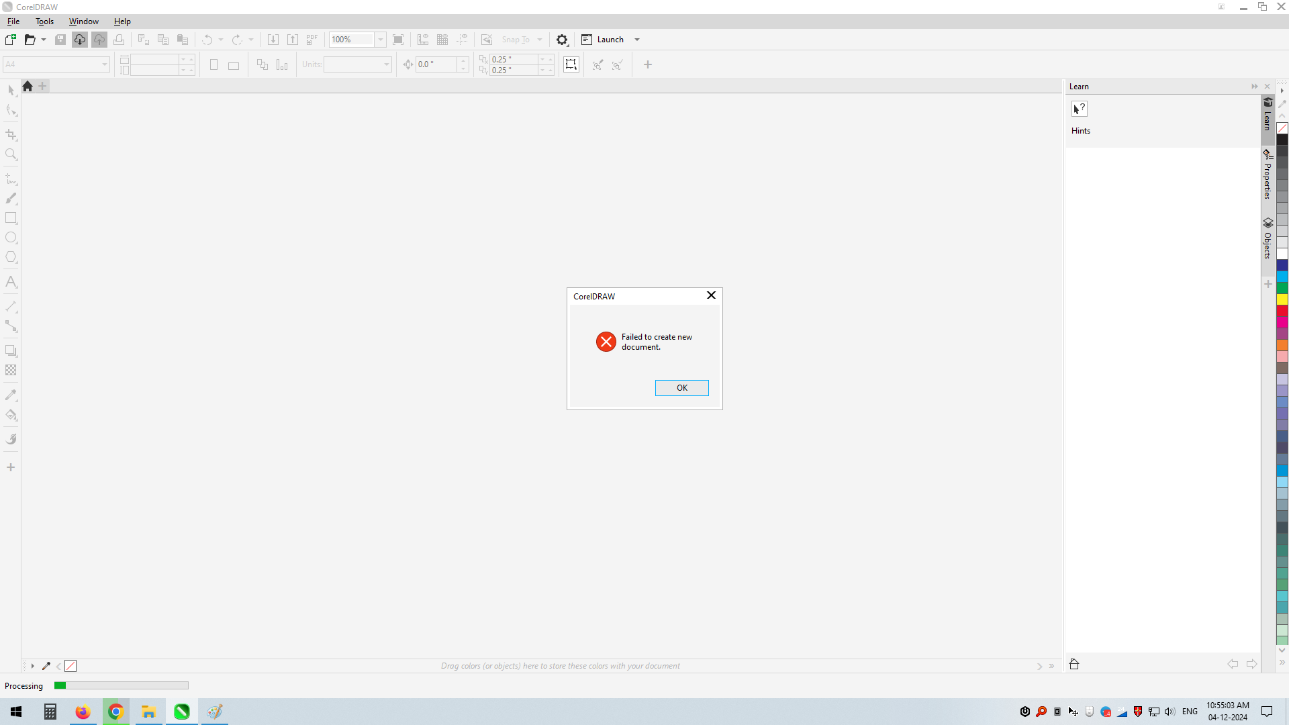The image size is (1289, 725).
Task: Open the Window menu
Action: coord(84,21)
